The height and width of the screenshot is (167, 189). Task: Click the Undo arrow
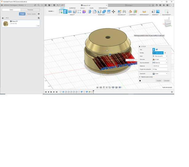(x=58, y=5)
